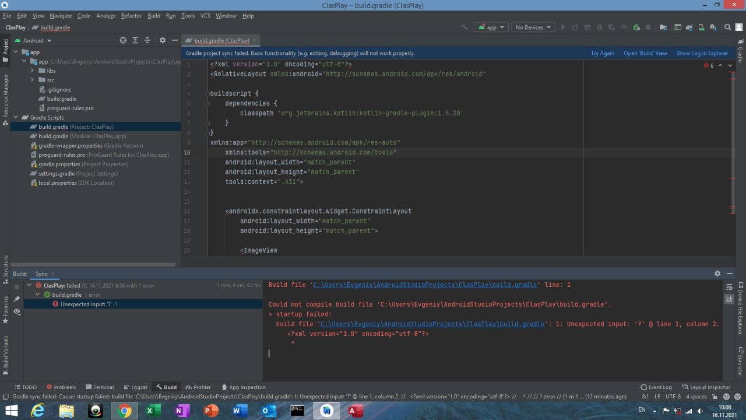This screenshot has width=746, height=420.
Task: Open the AVD Manager toolbar icon
Action: [701, 27]
